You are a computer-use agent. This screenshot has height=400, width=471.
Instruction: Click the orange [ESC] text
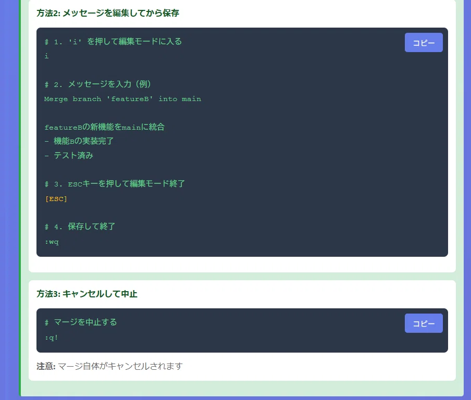point(56,199)
